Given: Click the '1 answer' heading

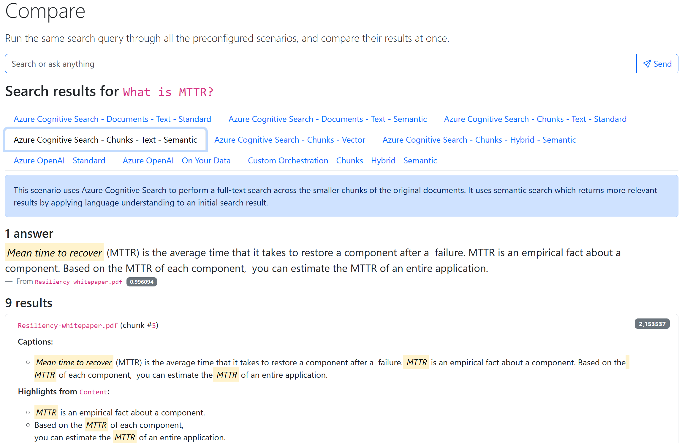Looking at the screenshot, I should 29,234.
